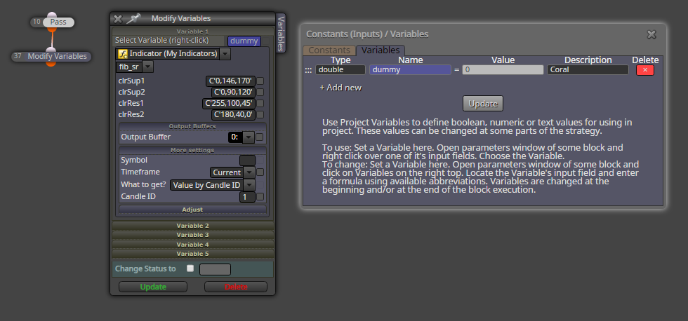
Task: Click the Type field containing double
Action: coord(340,69)
